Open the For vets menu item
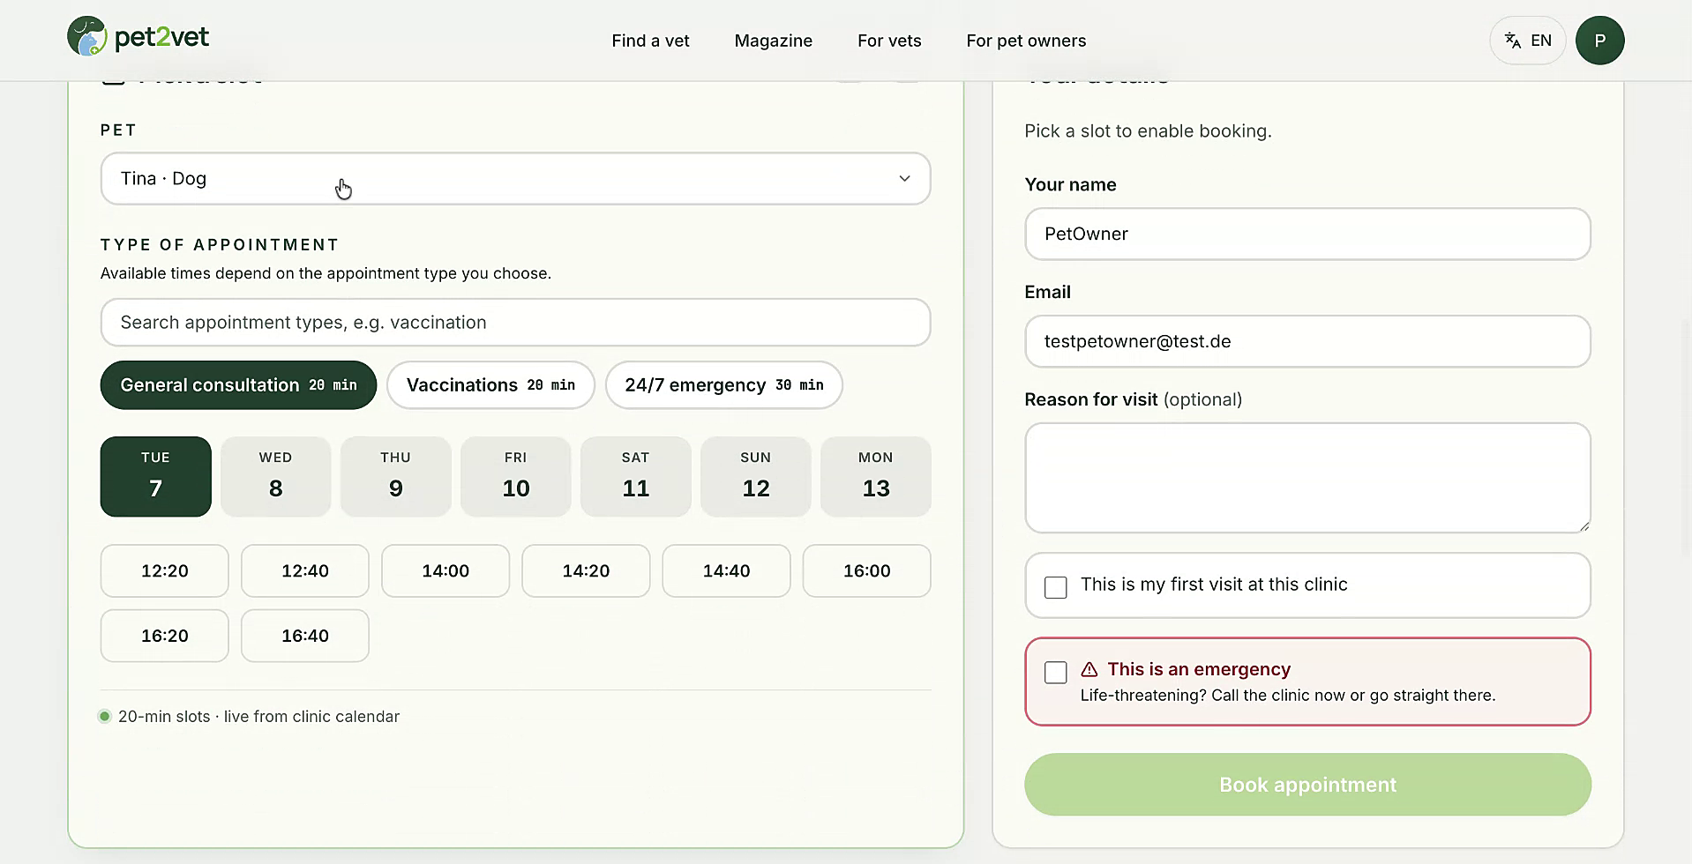 pos(889,41)
